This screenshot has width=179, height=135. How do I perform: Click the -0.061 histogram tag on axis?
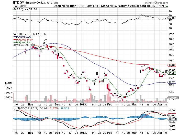(172, 119)
